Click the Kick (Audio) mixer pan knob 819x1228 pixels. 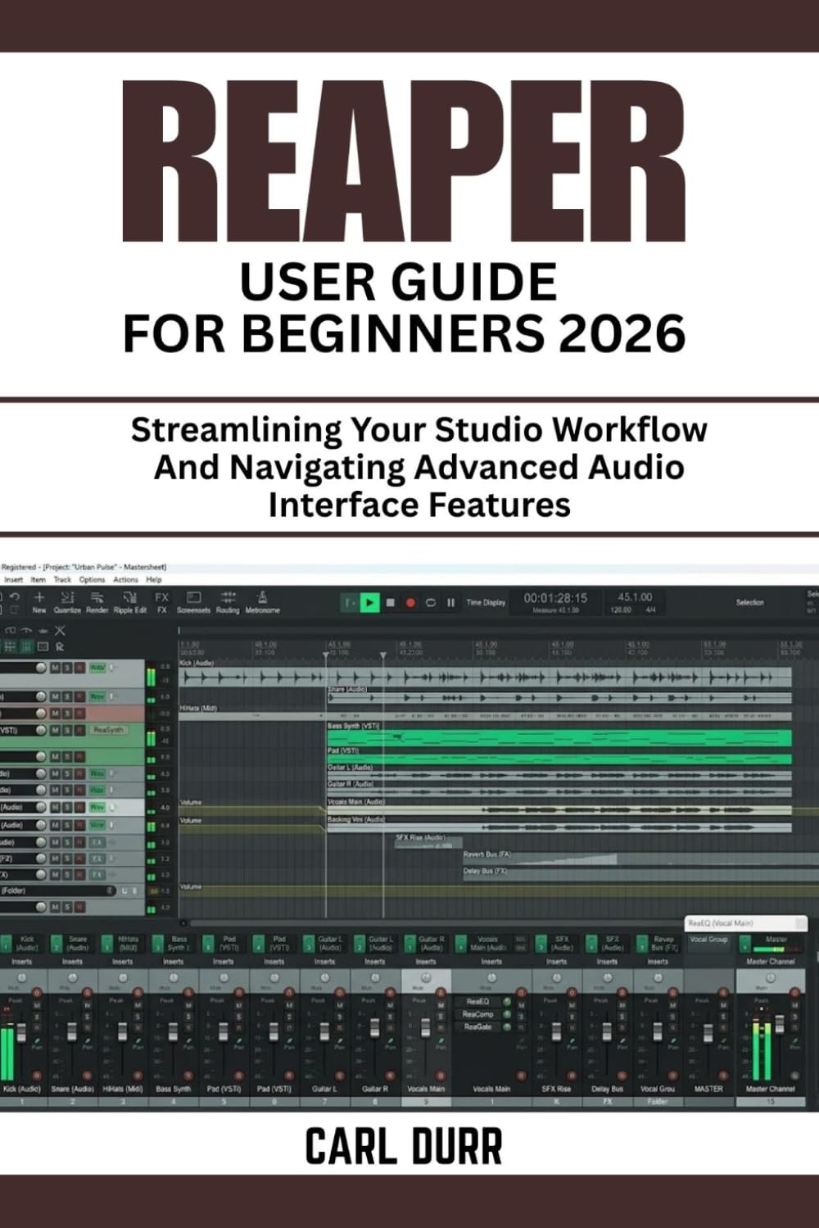pos(21,978)
